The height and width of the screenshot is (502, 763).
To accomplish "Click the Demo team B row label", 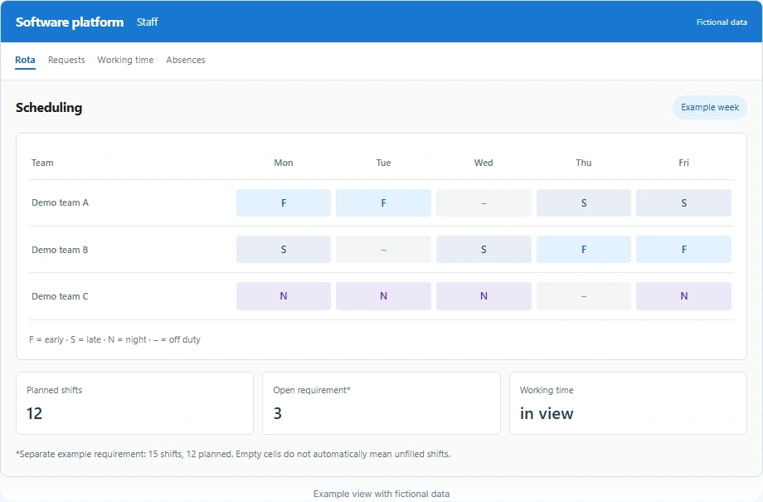I will pyautogui.click(x=60, y=250).
